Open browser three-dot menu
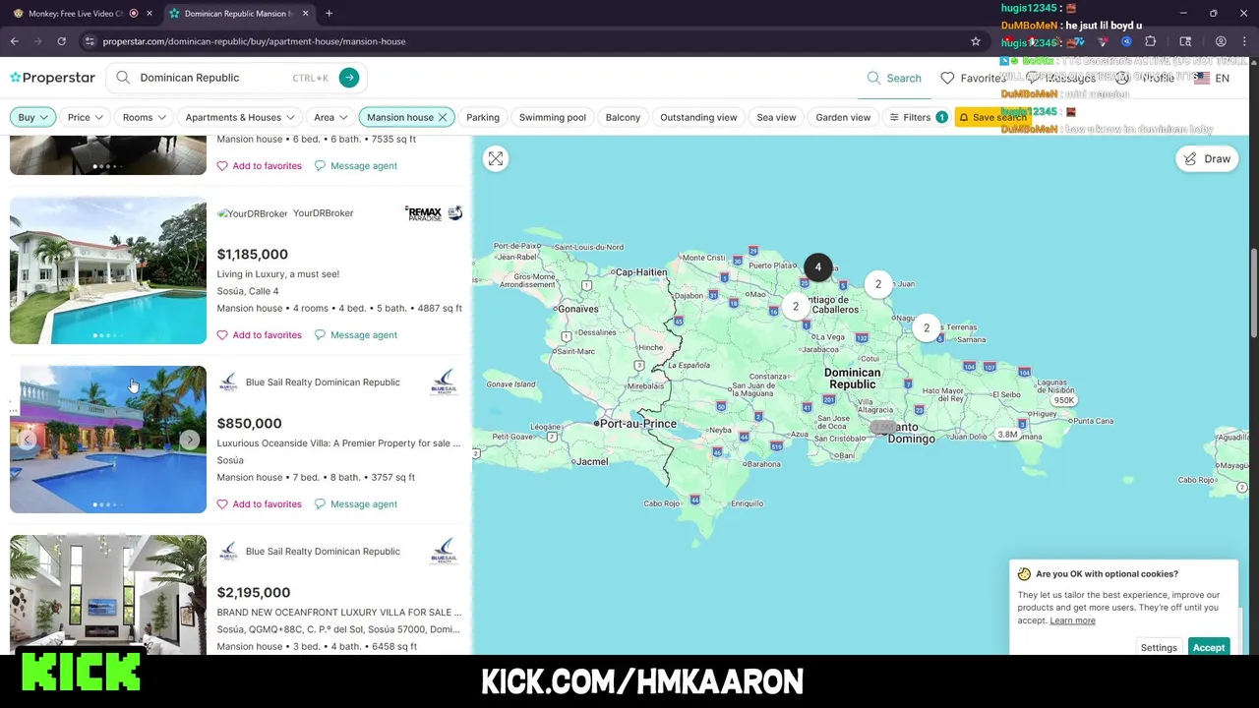This screenshot has width=1259, height=708. [1245, 41]
